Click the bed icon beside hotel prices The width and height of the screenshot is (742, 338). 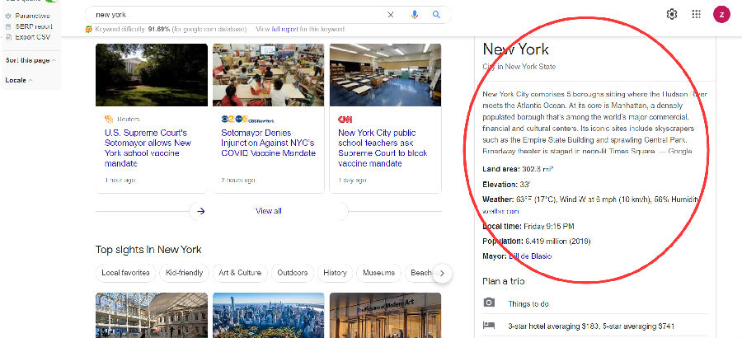click(489, 325)
